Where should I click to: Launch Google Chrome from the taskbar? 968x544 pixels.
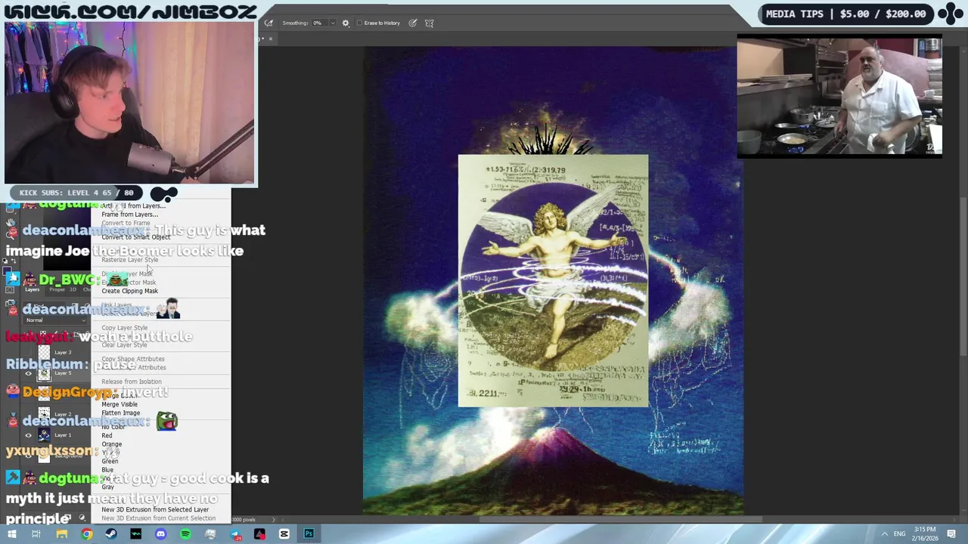86,534
